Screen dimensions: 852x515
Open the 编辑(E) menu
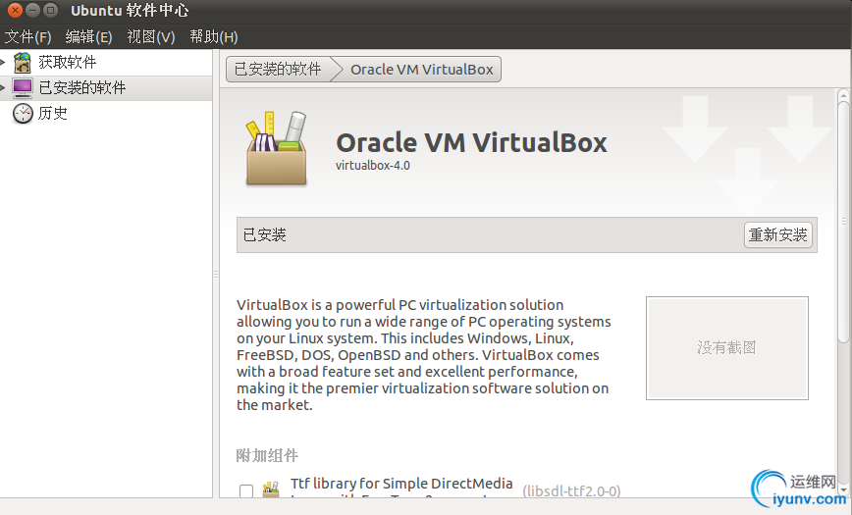[x=88, y=37]
